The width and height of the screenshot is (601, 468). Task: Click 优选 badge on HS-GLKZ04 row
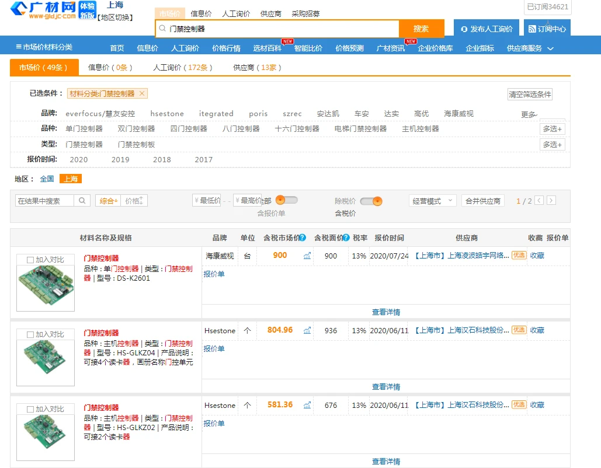coord(519,330)
